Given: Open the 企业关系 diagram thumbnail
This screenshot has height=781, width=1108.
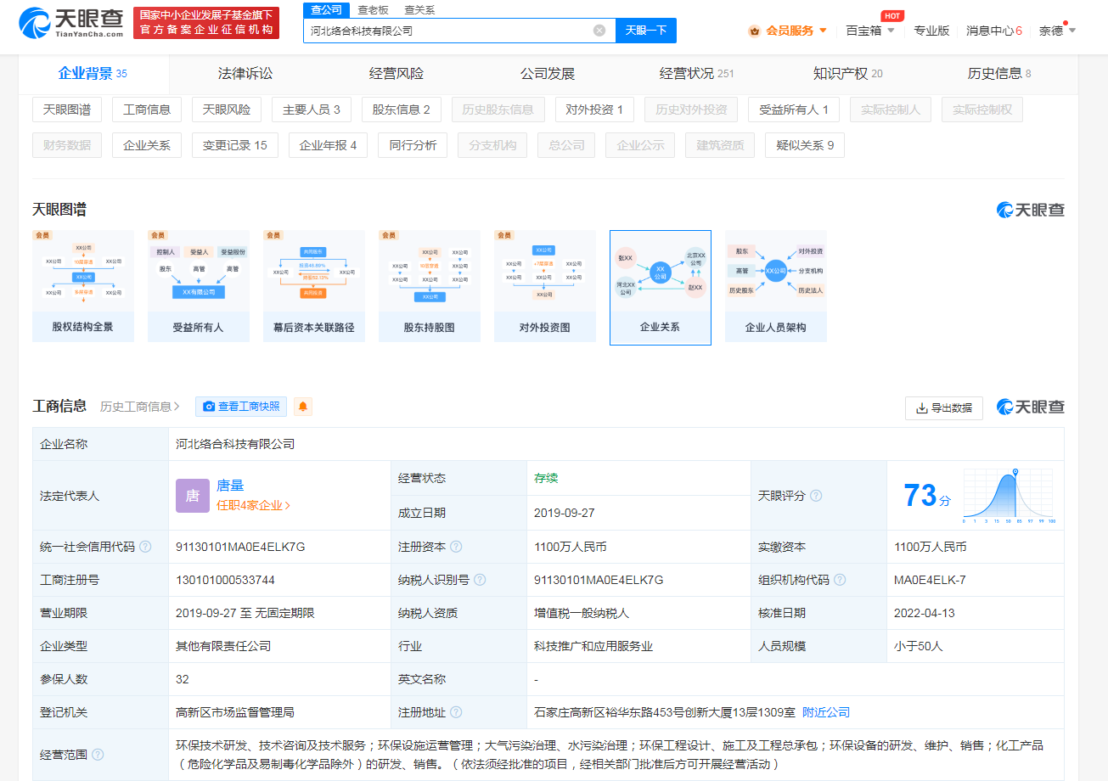Looking at the screenshot, I should [x=661, y=287].
